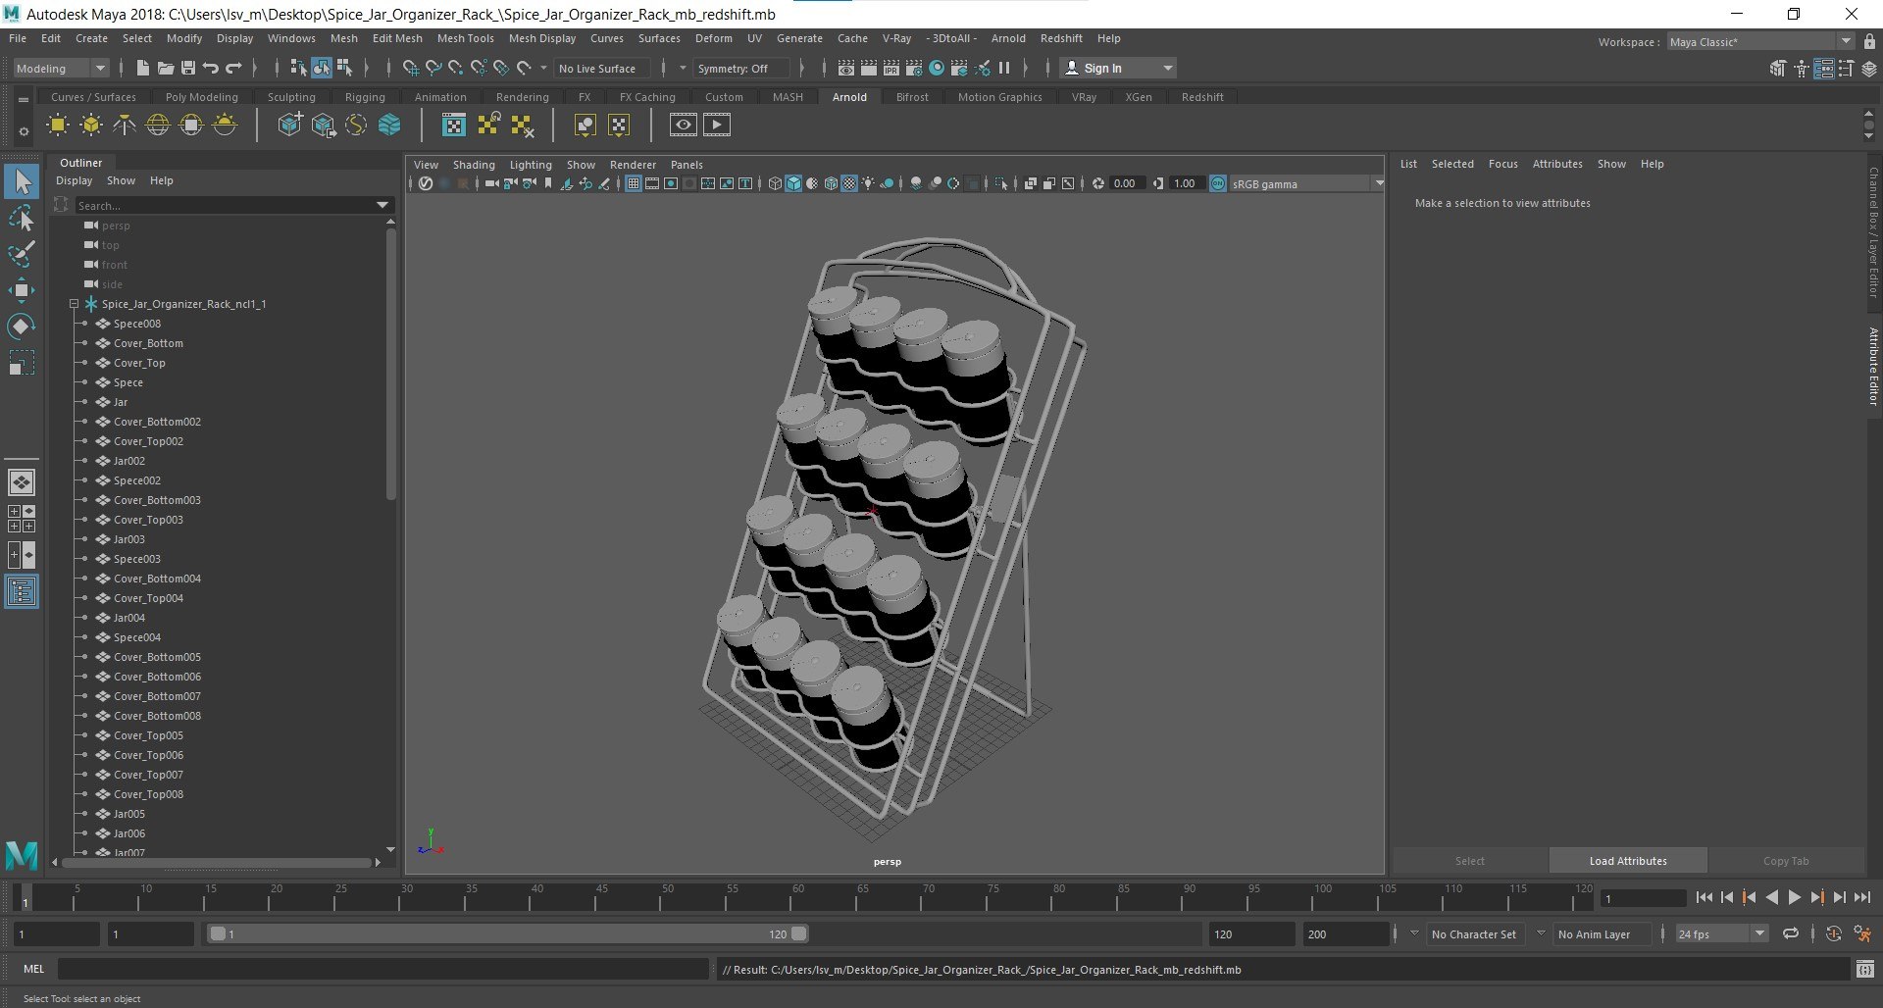This screenshot has width=1883, height=1008.
Task: Open Arnold RenderView from shelf
Action: point(684,125)
